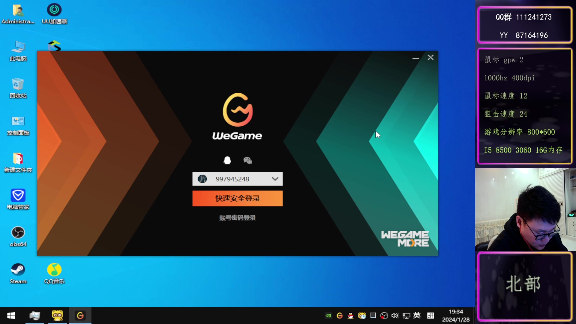Expand the QQ account dropdown arrow
This screenshot has height=324, width=576.
[x=275, y=179]
